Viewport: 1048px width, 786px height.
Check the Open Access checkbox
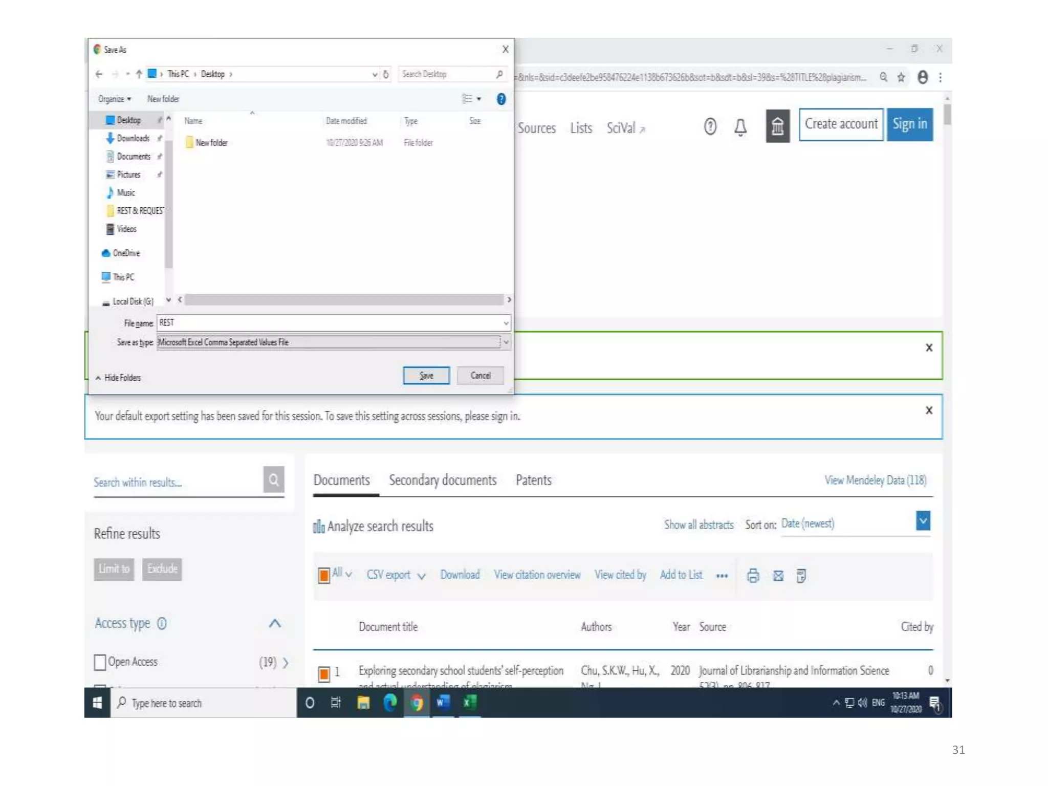click(100, 662)
